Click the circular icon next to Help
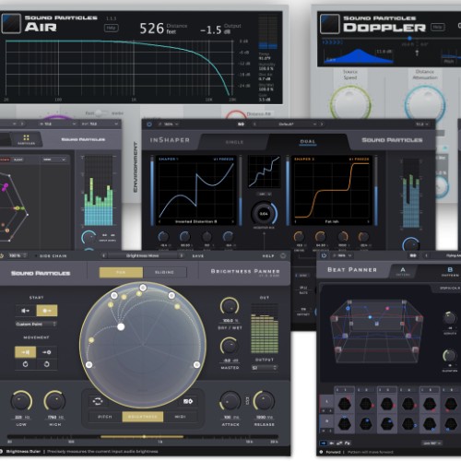The image size is (461, 461). coord(283,255)
